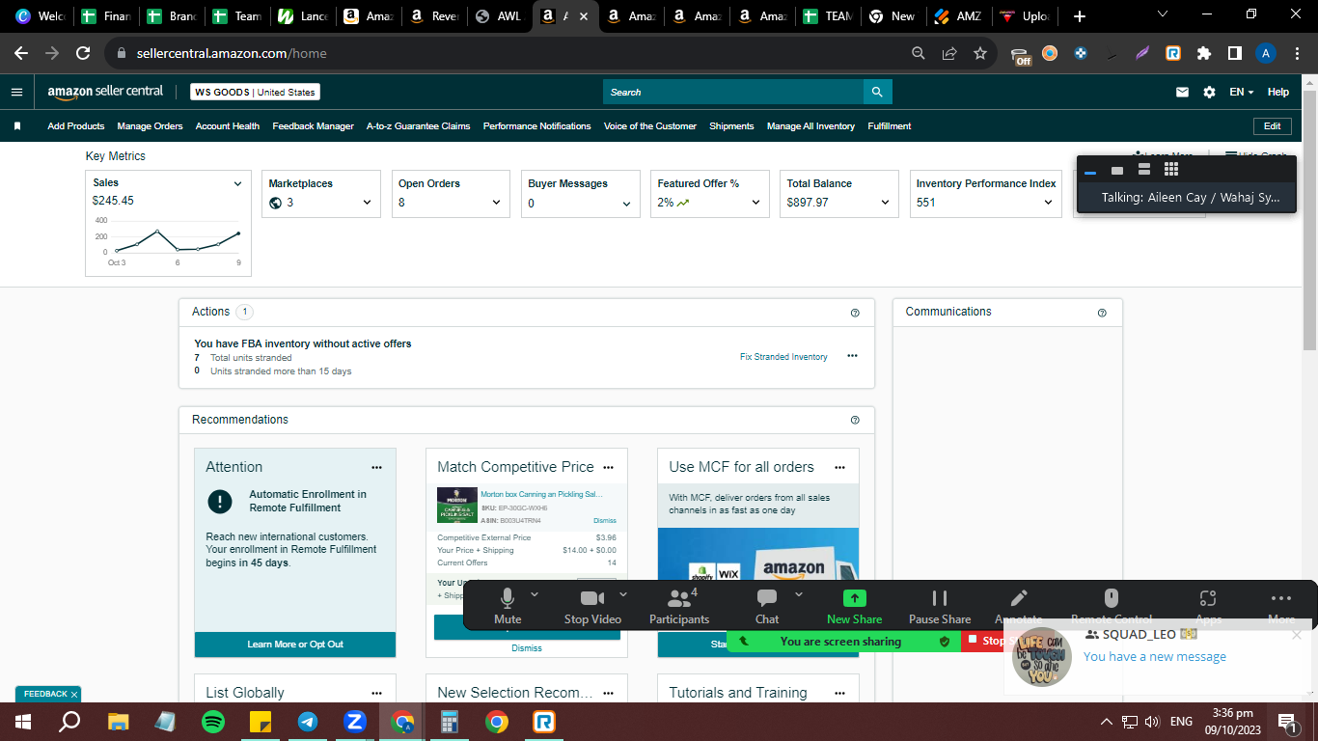This screenshot has height=741, width=1318.
Task: Open the Seller Central Help link
Action: point(1278,92)
